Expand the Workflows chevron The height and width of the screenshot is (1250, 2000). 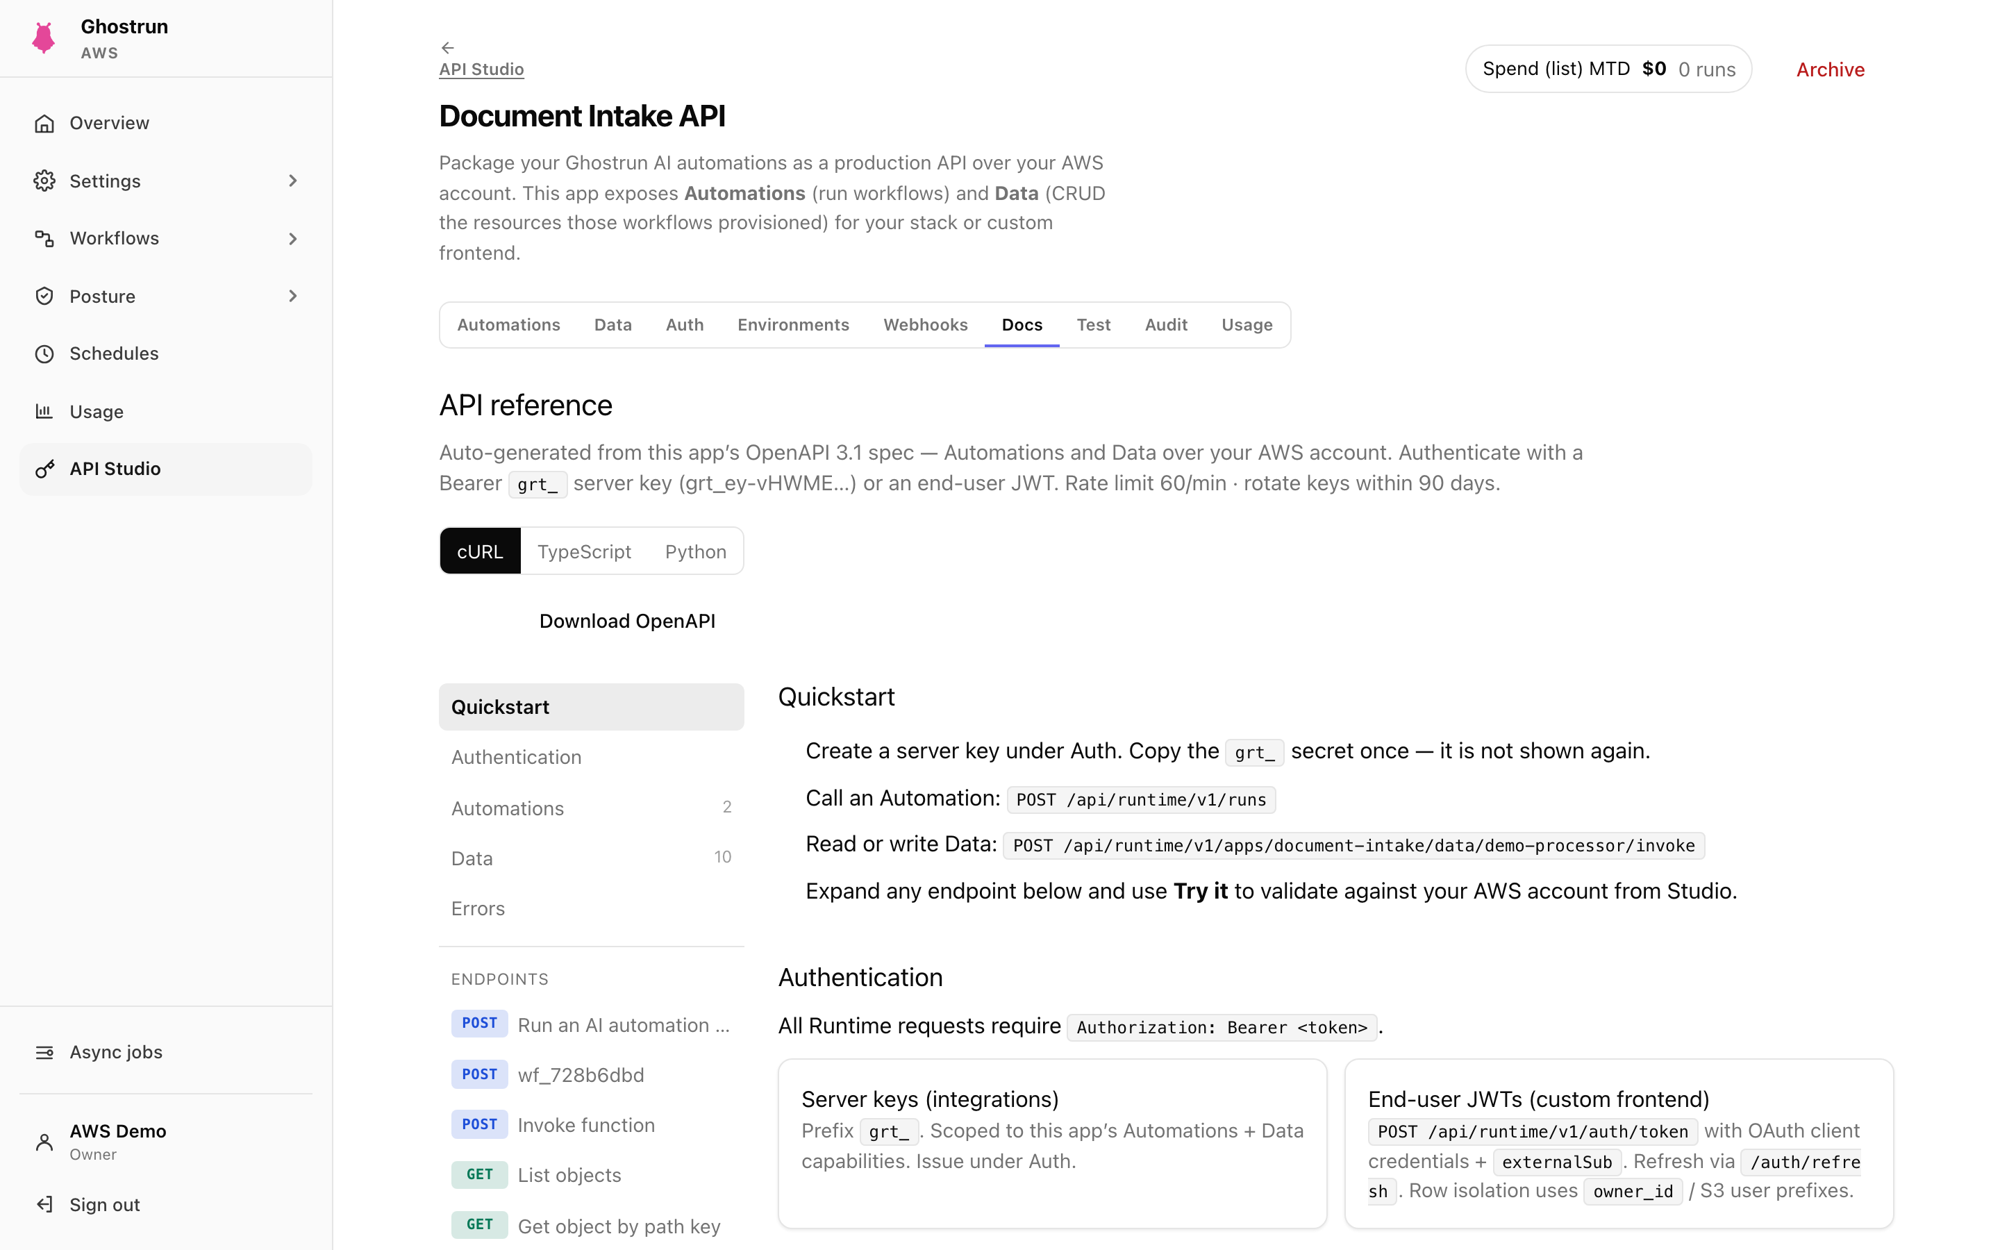pyautogui.click(x=292, y=239)
